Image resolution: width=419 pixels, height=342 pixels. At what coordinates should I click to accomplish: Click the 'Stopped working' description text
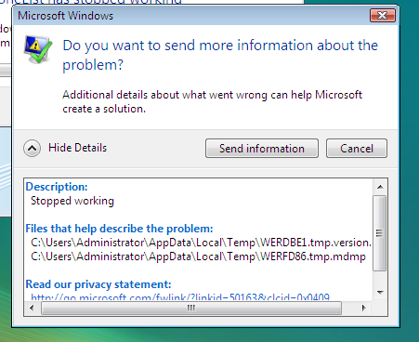[72, 201]
